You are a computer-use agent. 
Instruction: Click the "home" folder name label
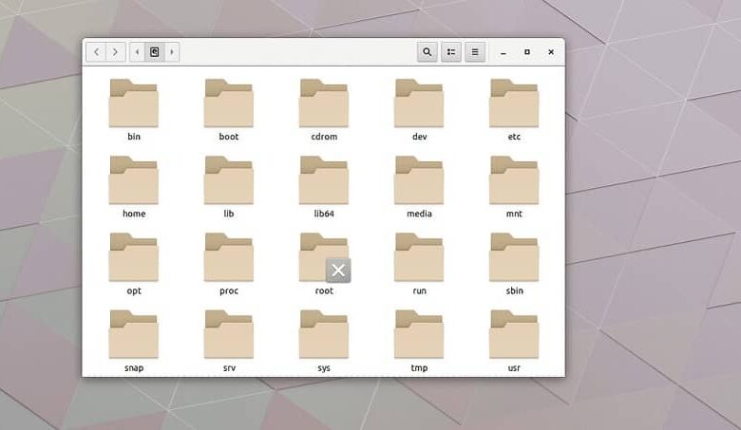[134, 214]
